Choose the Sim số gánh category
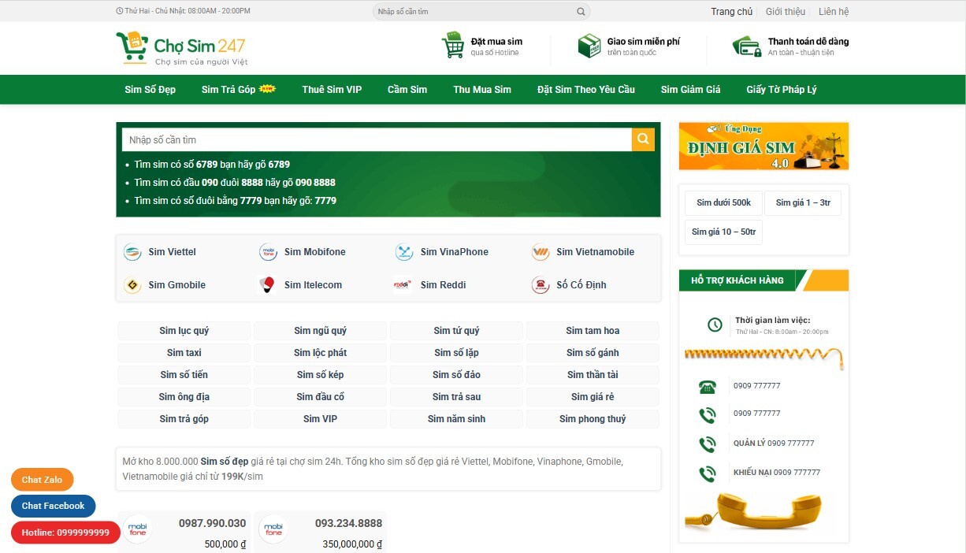The image size is (966, 553). (x=593, y=353)
